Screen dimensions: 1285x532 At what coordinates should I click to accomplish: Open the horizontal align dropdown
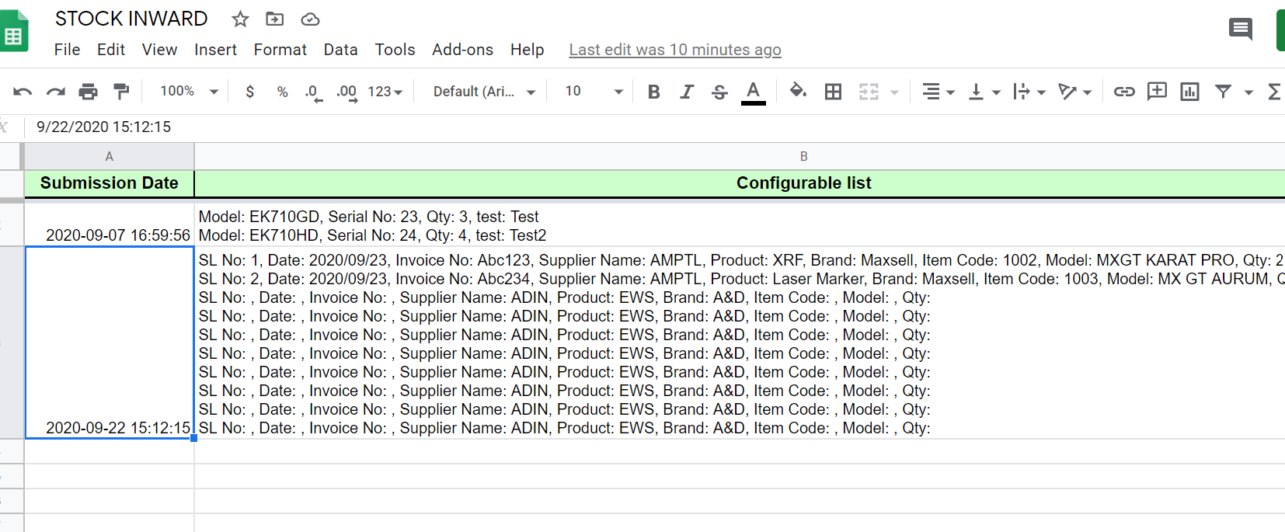938,92
